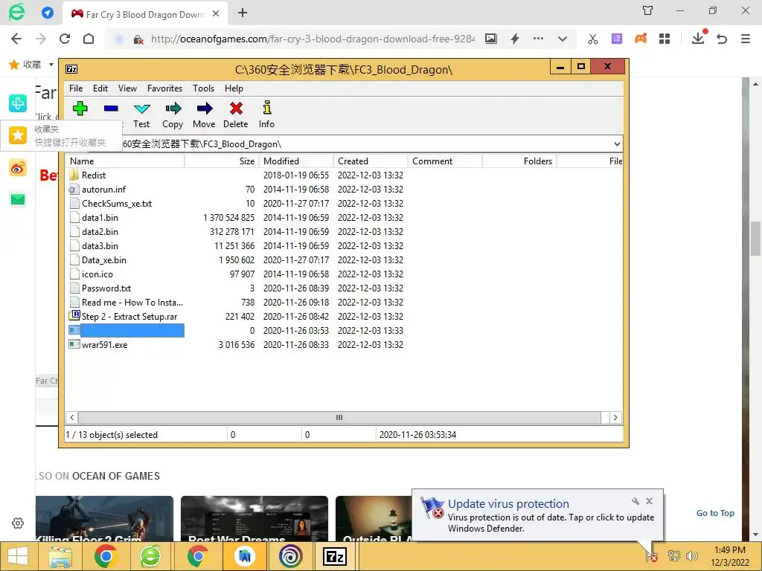Open a new browser tab with plus

[x=243, y=13]
